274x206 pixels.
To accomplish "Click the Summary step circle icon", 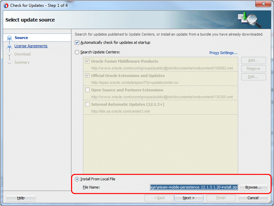I will 10,62.
